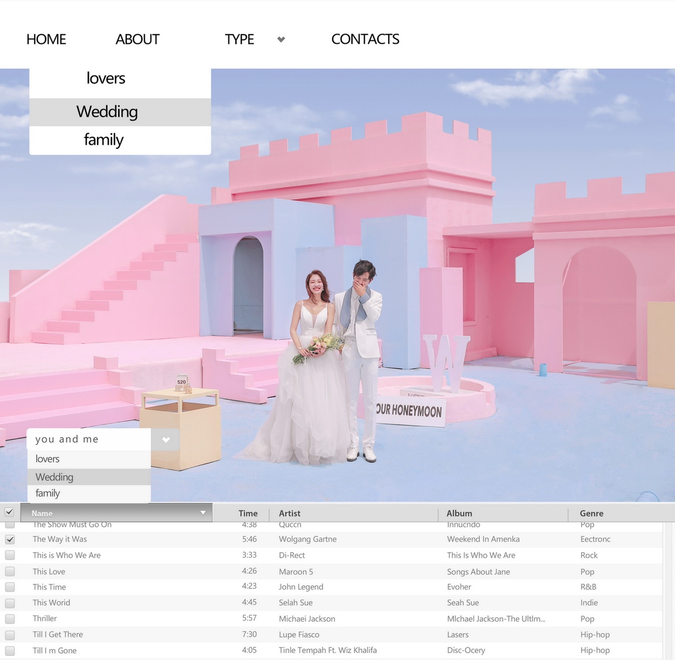Uncheck The Way it Was checkbox

click(10, 539)
